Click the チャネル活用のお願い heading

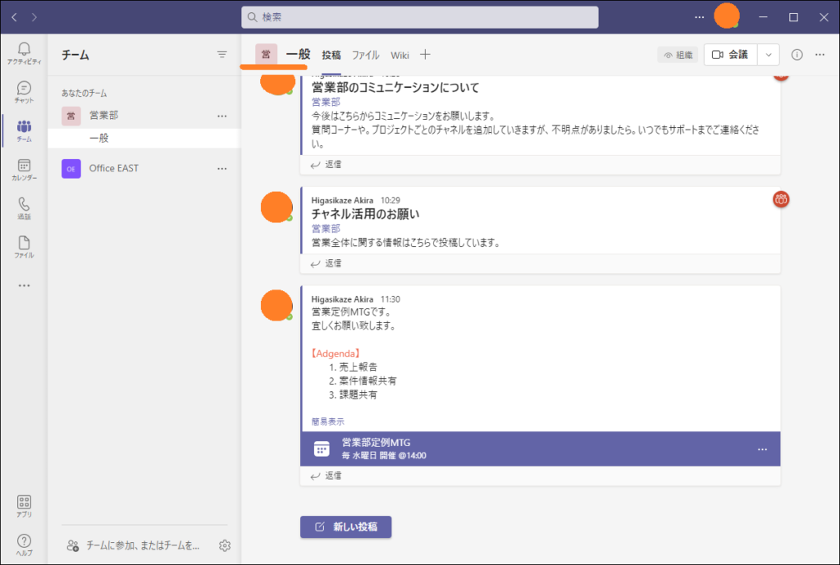(x=365, y=214)
